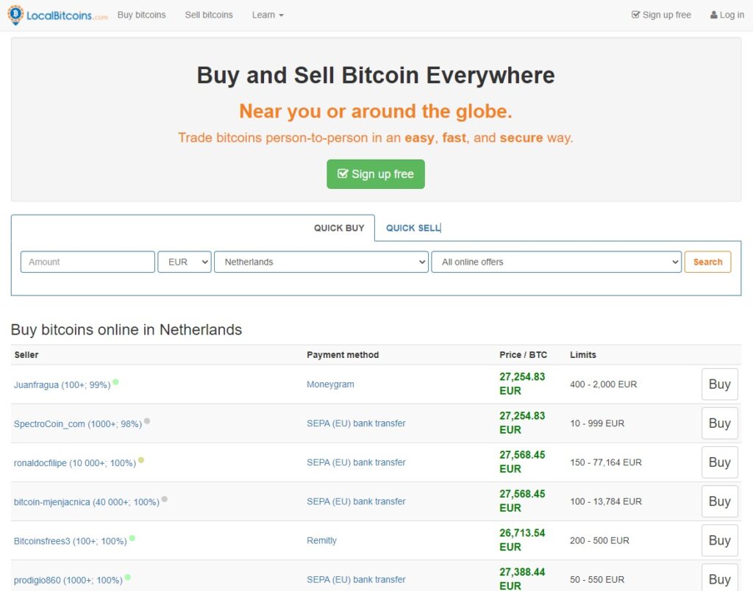Click the 50 - 550 EUR limits

(x=597, y=579)
